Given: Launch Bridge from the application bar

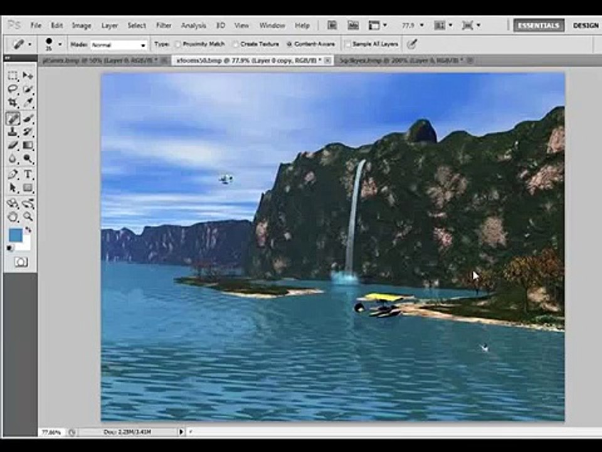Looking at the screenshot, I should pyautogui.click(x=332, y=25).
